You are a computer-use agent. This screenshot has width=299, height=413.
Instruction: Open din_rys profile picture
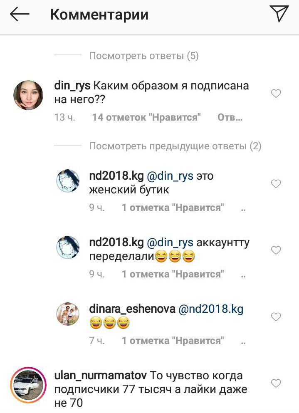(x=28, y=95)
